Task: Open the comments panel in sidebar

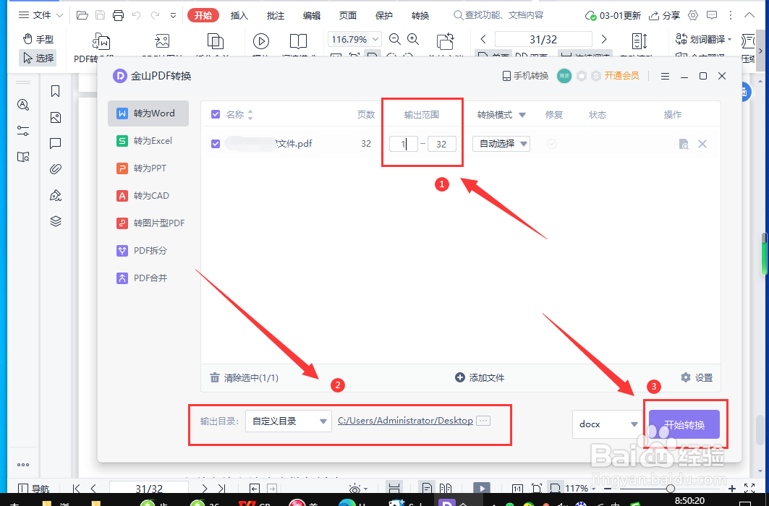Action: click(x=56, y=144)
